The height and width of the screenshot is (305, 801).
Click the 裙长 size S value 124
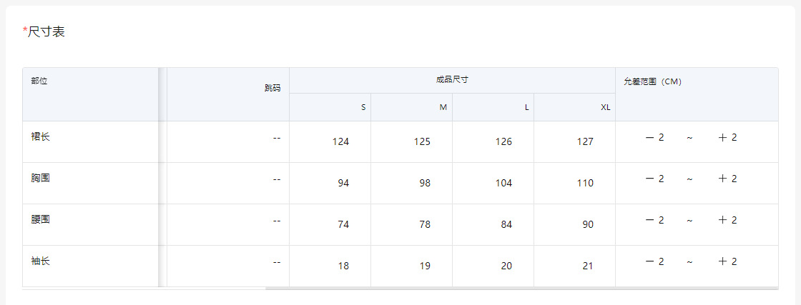tap(340, 141)
